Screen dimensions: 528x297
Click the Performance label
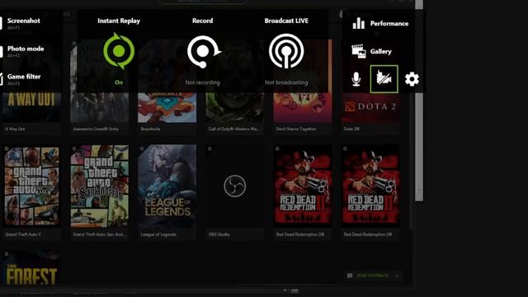tap(389, 24)
